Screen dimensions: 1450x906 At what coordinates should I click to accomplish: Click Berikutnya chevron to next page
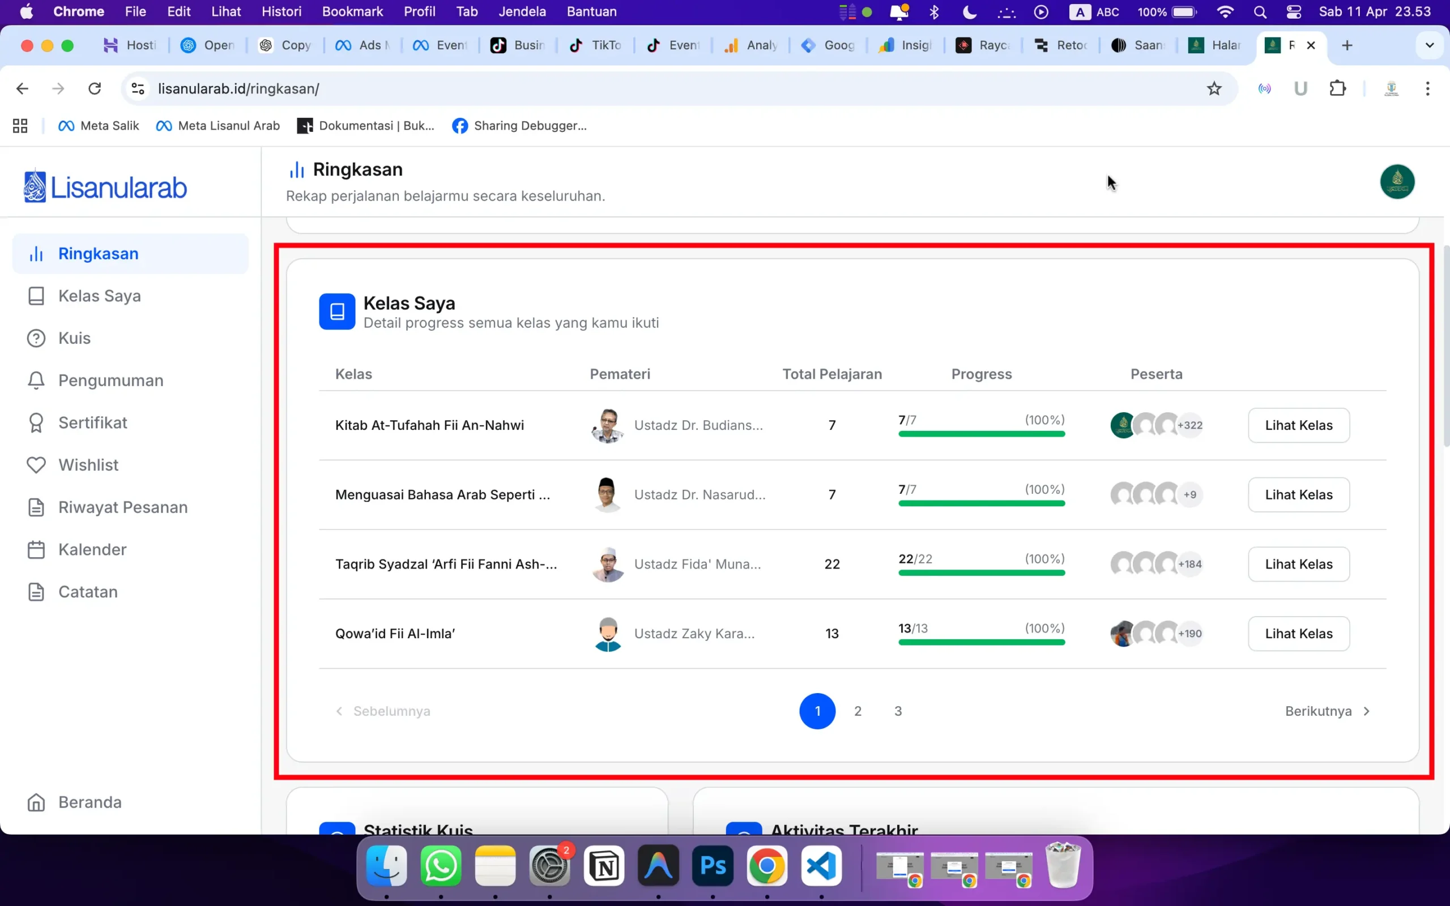tap(1367, 711)
